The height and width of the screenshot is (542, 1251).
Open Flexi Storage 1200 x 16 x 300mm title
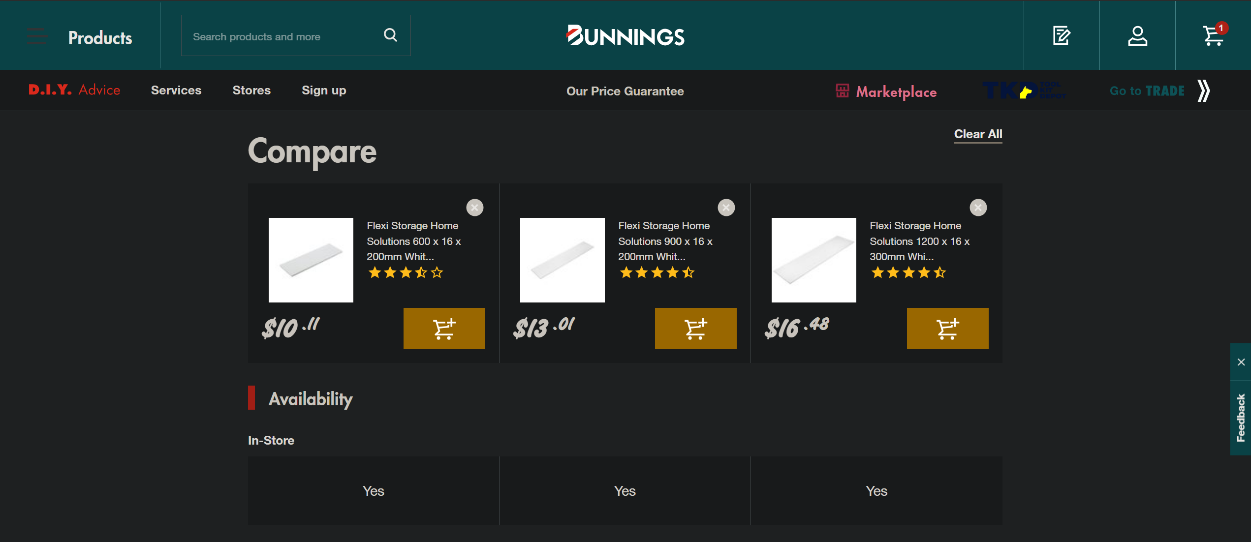click(x=919, y=241)
